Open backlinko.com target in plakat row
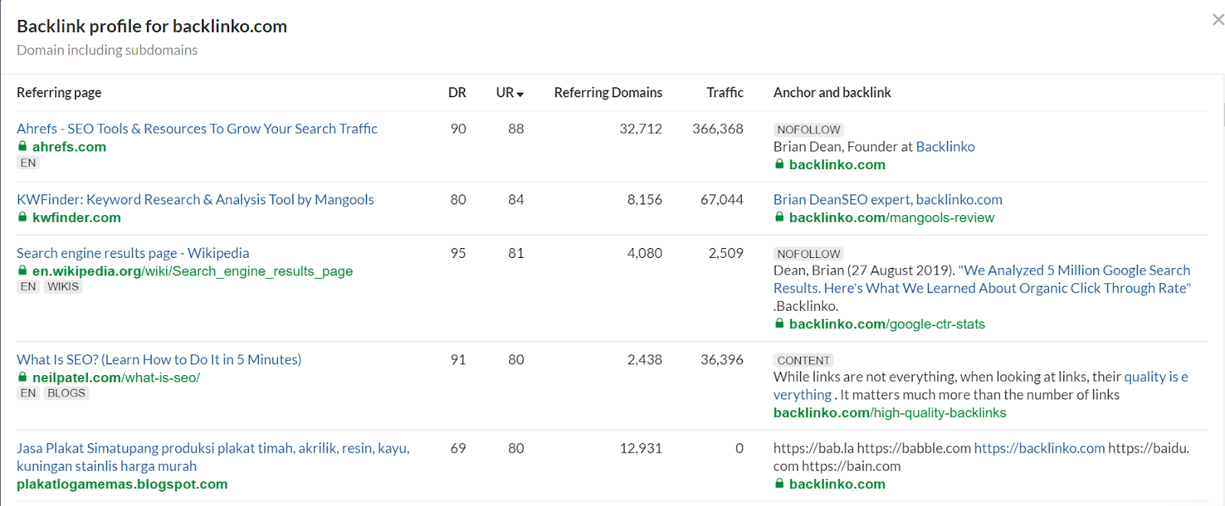 click(x=837, y=485)
